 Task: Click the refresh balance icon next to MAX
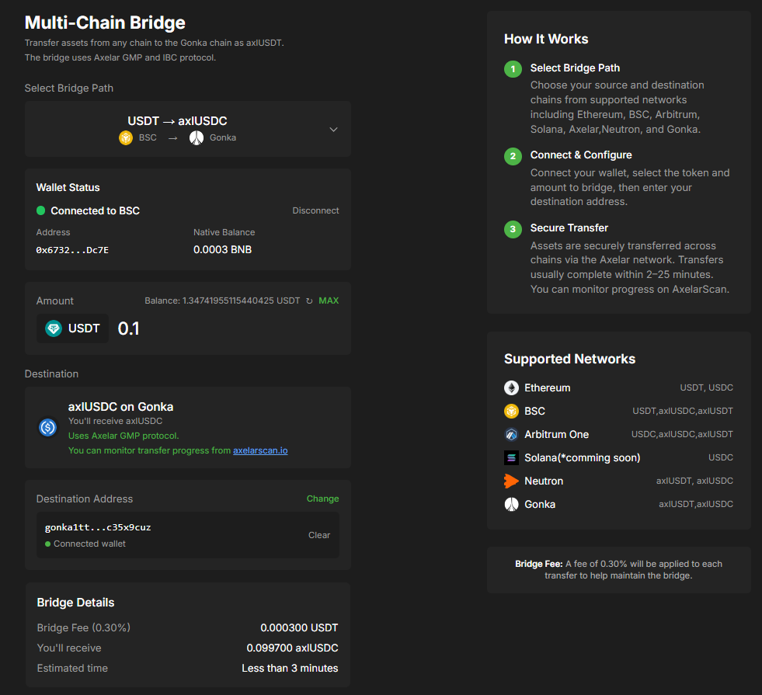pos(309,301)
